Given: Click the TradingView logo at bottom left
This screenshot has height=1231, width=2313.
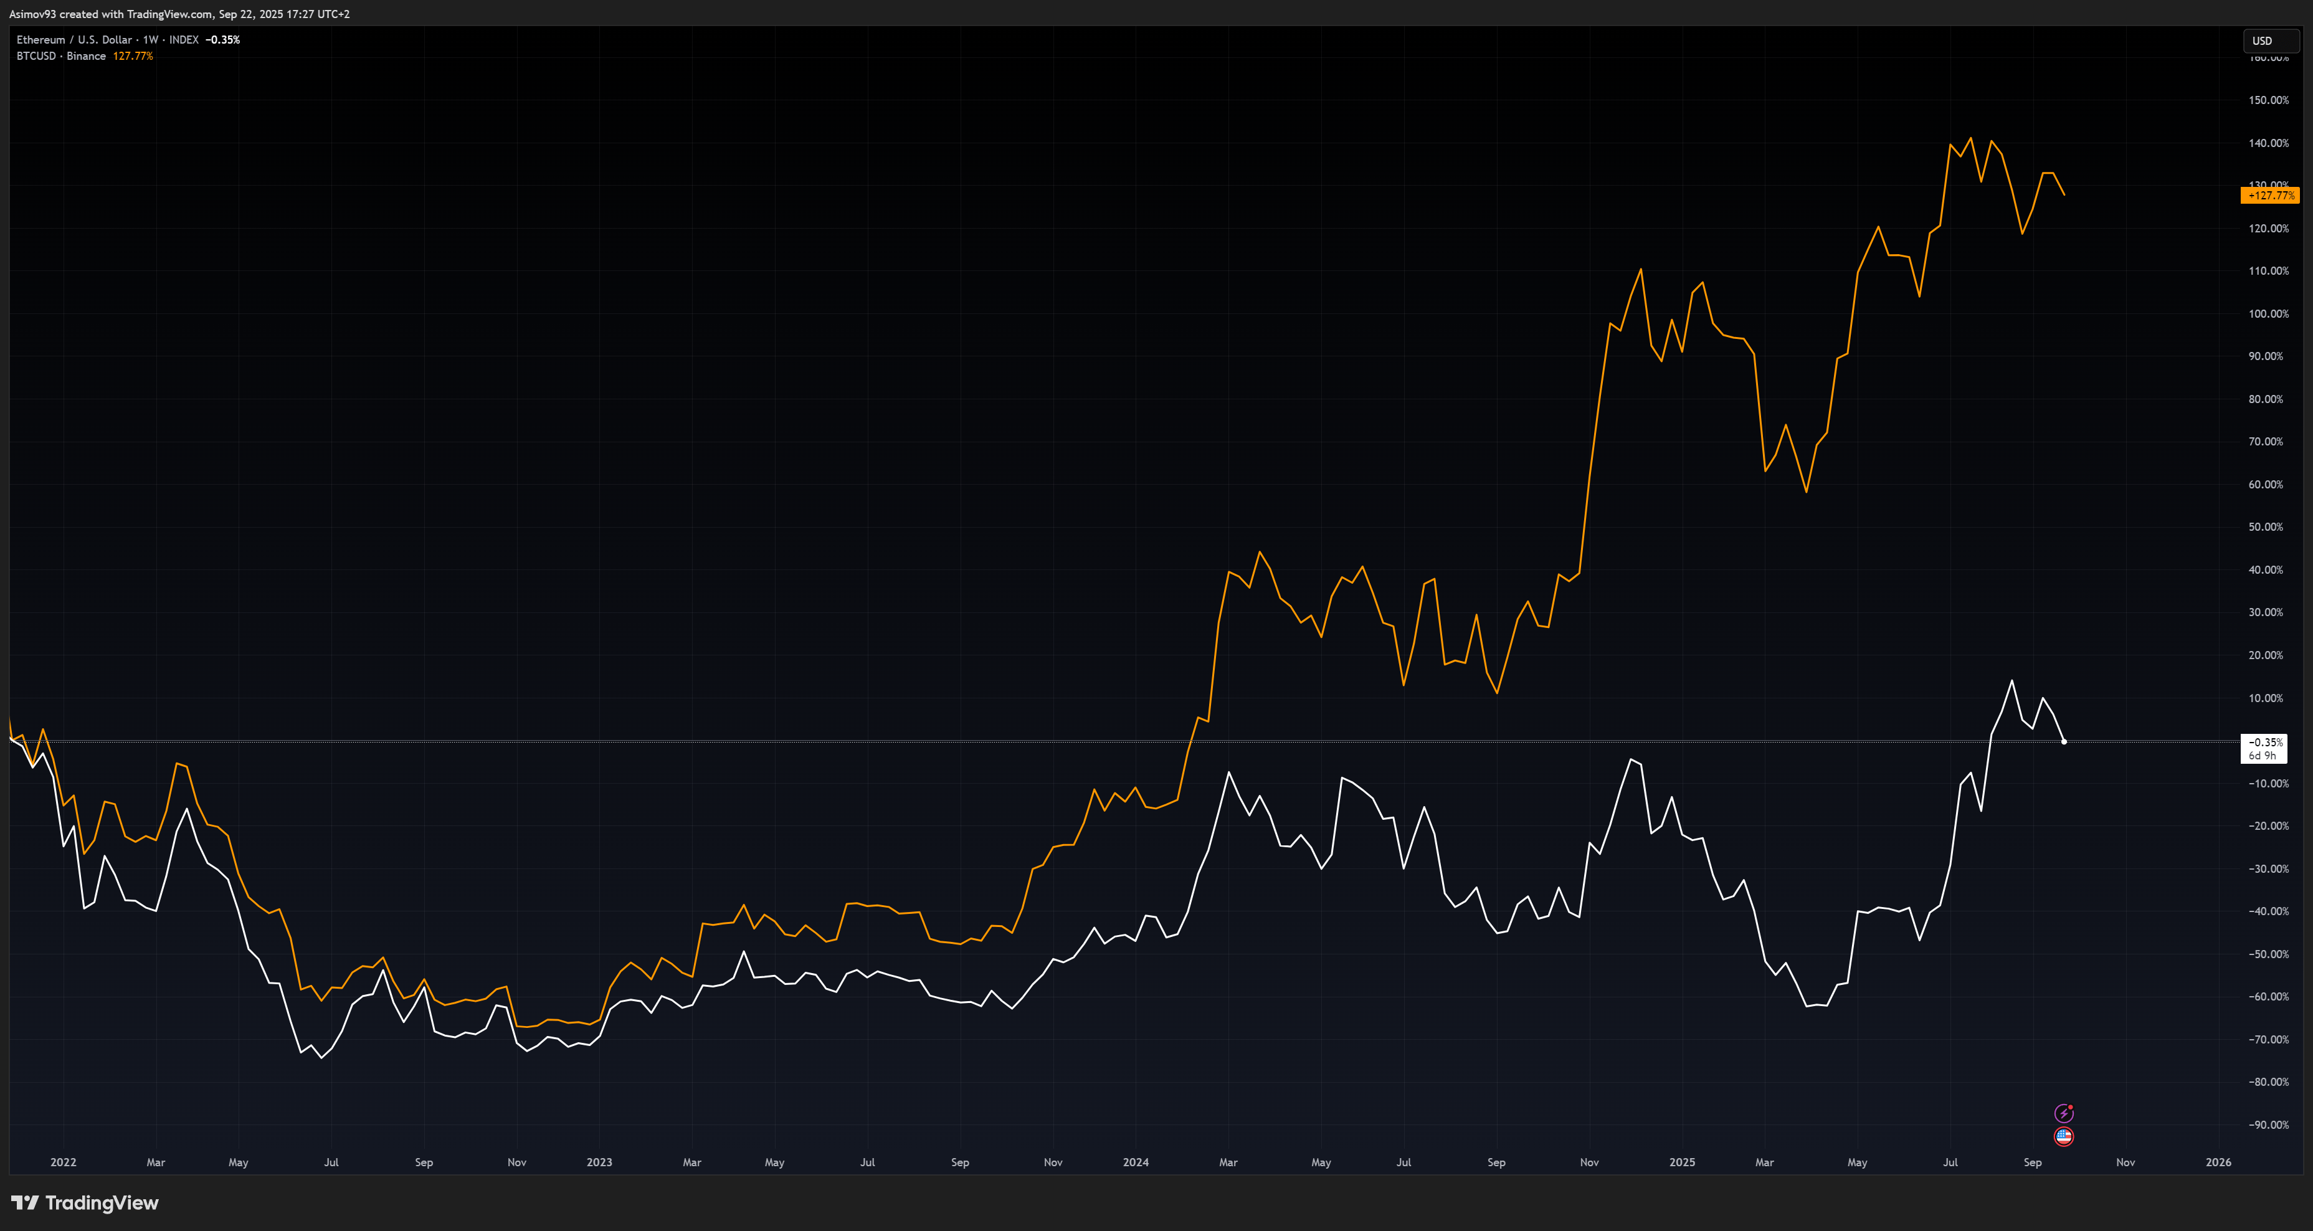Looking at the screenshot, I should coord(84,1202).
